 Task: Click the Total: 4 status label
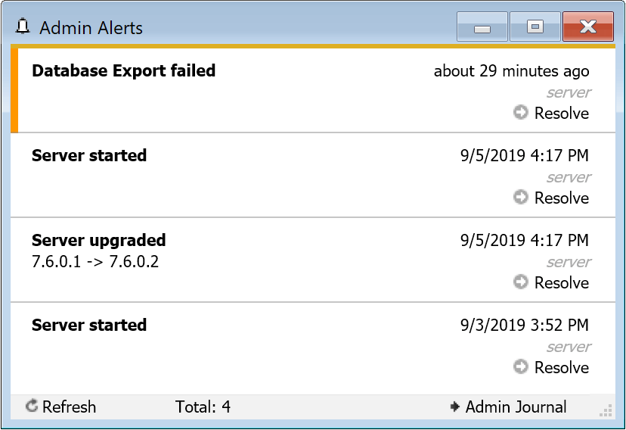pyautogui.click(x=203, y=407)
